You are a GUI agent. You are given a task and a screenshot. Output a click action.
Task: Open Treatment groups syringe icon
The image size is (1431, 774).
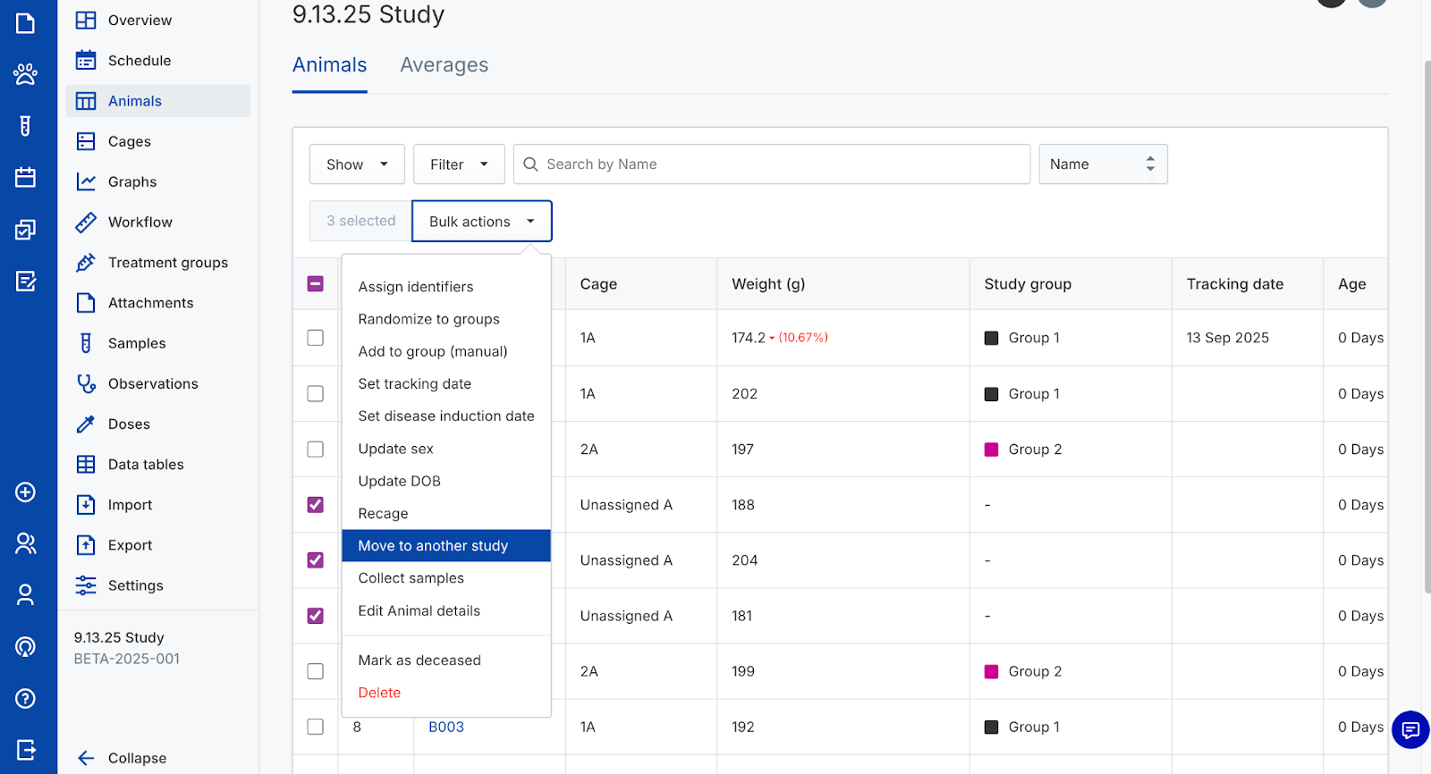(86, 263)
